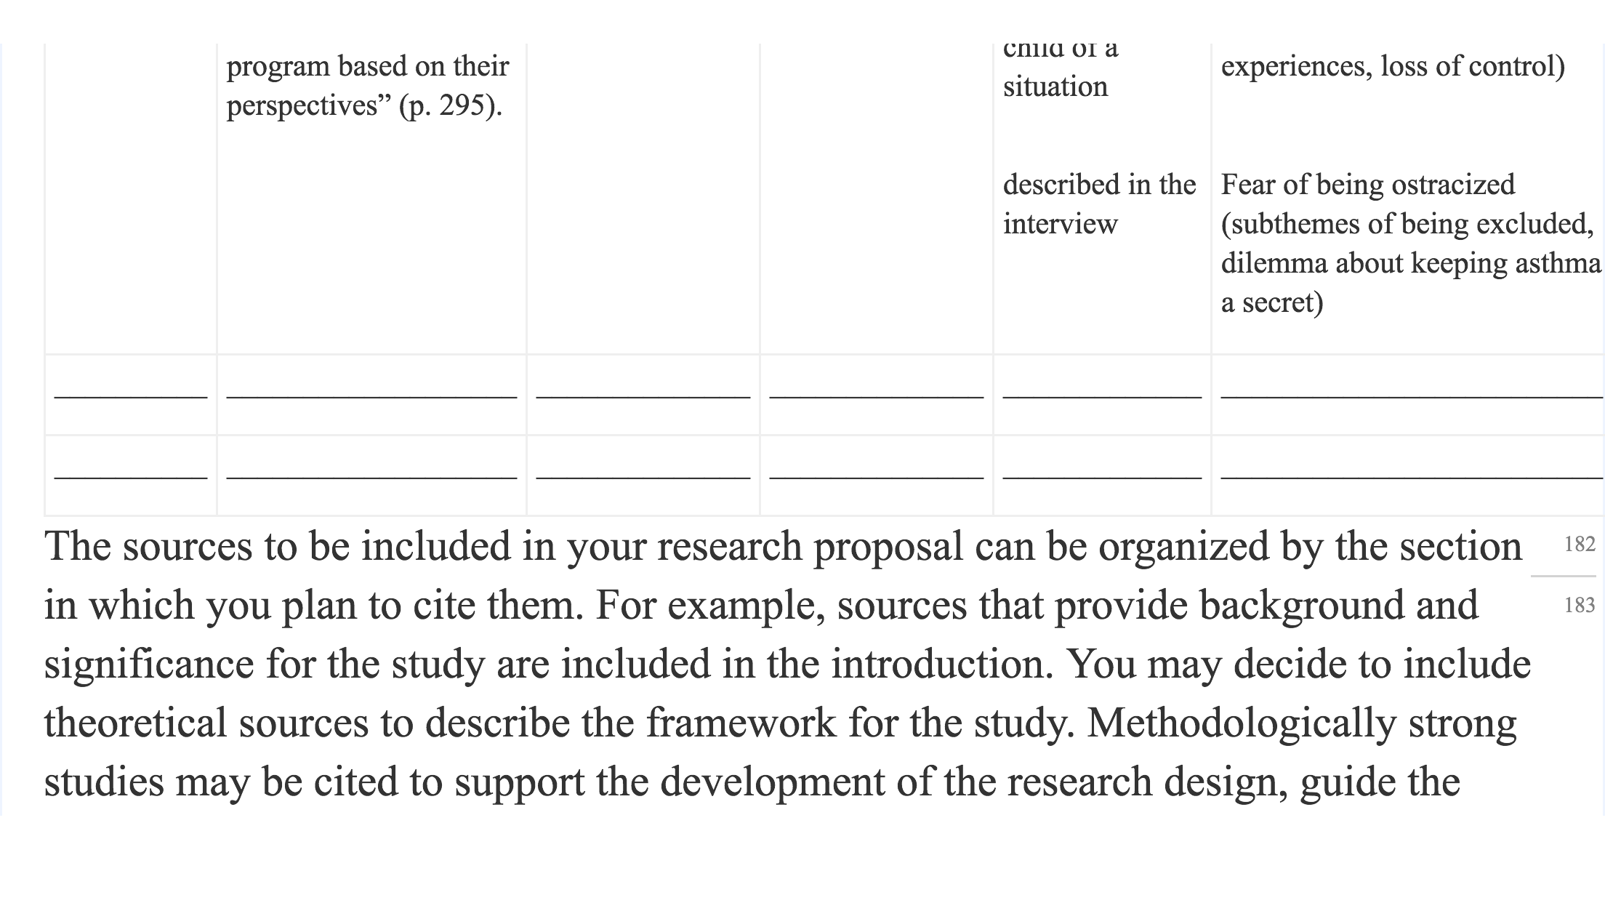Click the word "situation" in the table
The image size is (1605, 903).
pos(1055,87)
